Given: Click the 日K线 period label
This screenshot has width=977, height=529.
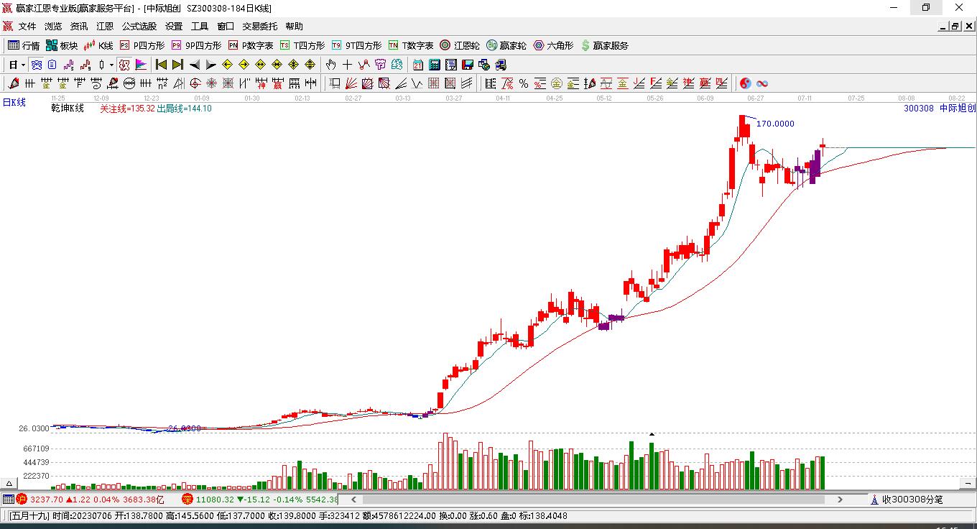Looking at the screenshot, I should point(14,103).
